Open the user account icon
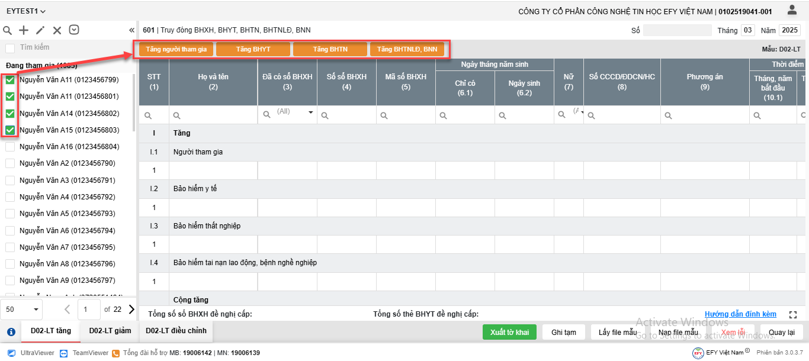 792,10
